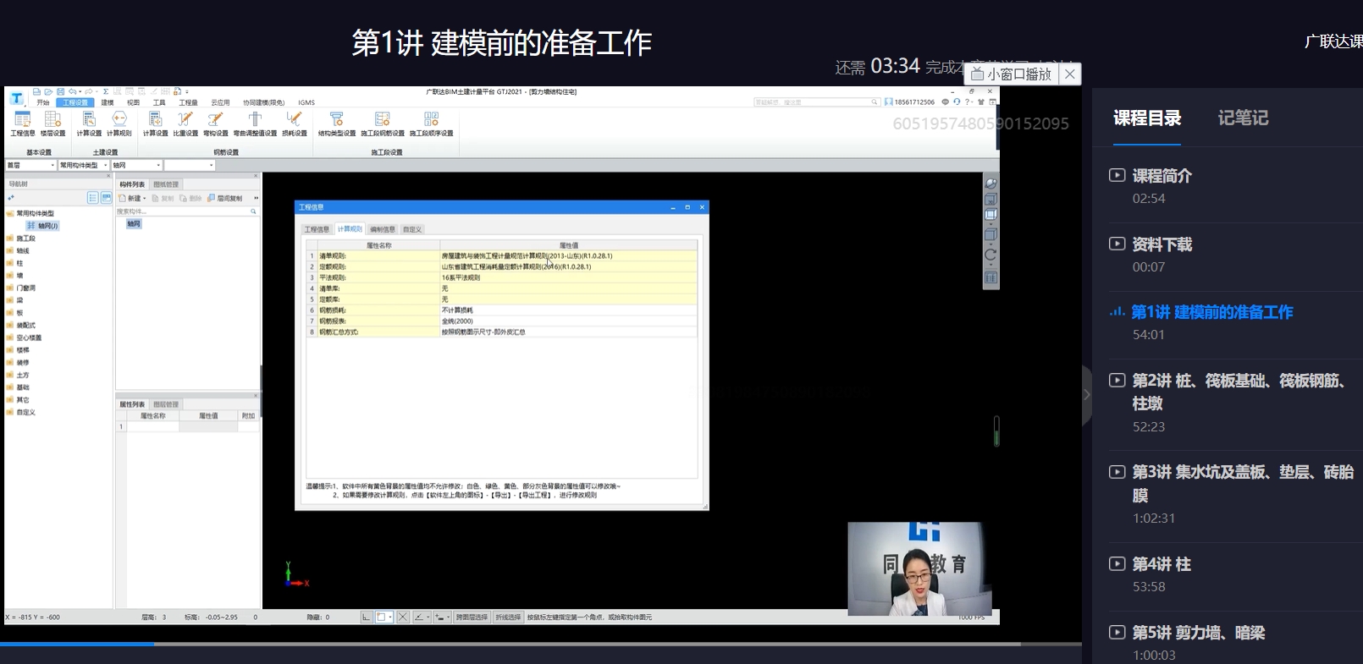Switch to 编制信息 tab in dialog
Viewport: 1363px width, 664px height.
click(383, 229)
